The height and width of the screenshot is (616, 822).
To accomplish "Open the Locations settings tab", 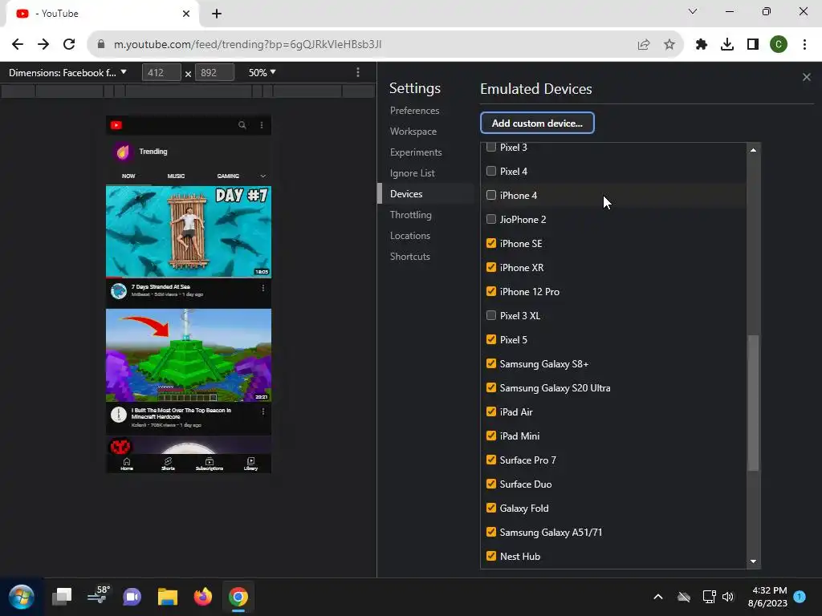I will tap(410, 236).
